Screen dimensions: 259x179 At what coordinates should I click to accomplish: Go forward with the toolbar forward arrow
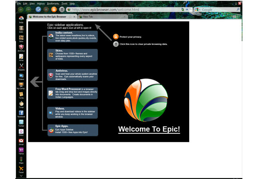28,10
